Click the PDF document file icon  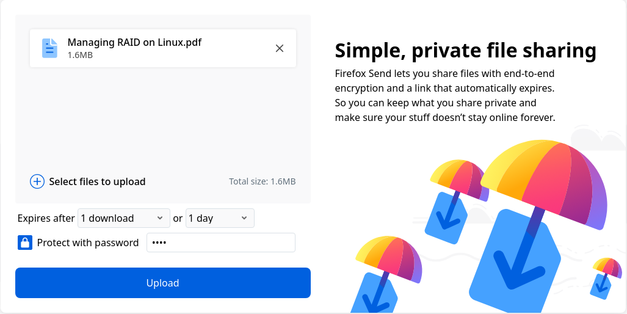[x=49, y=48]
